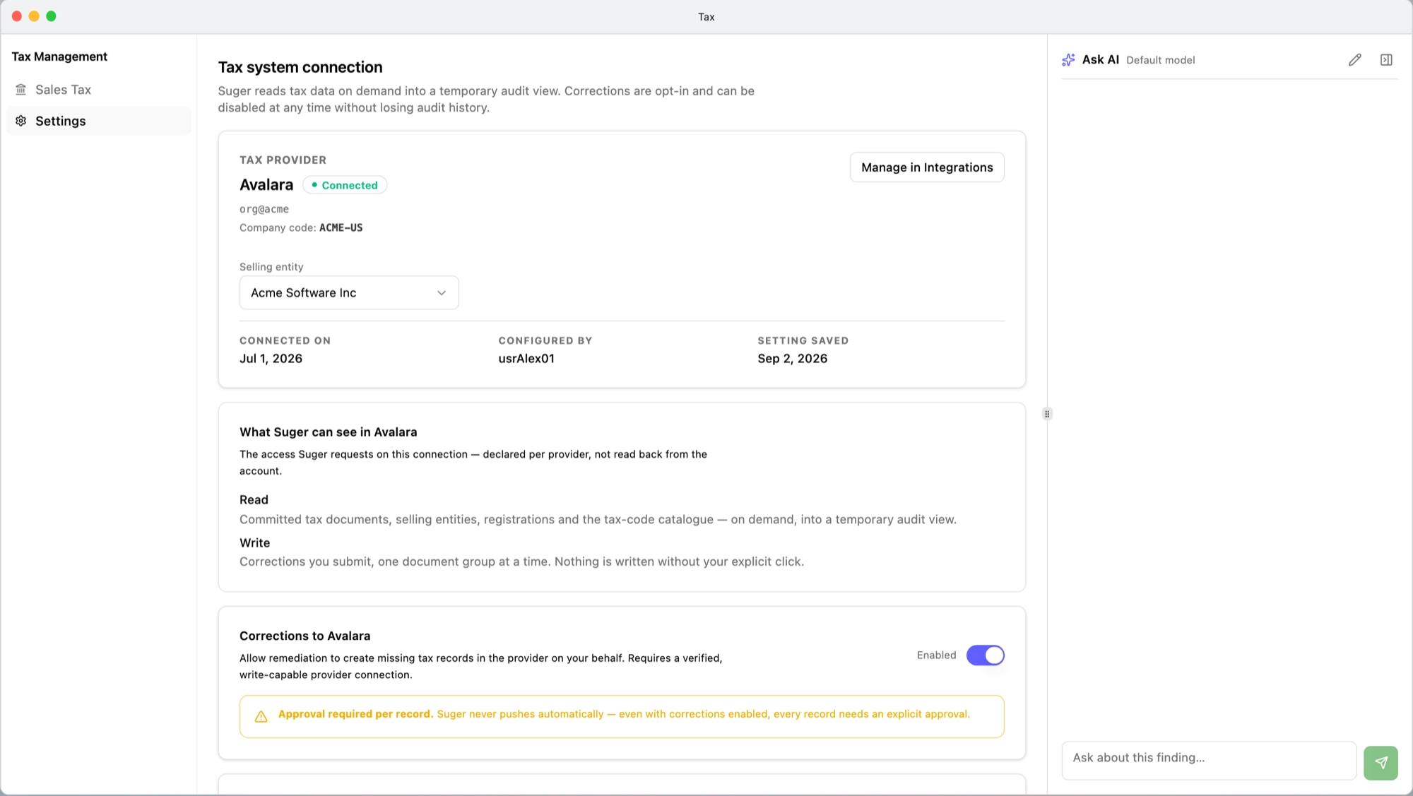Screen dimensions: 1413x796
Task: Click the warning triangle in approval notice
Action: click(261, 716)
